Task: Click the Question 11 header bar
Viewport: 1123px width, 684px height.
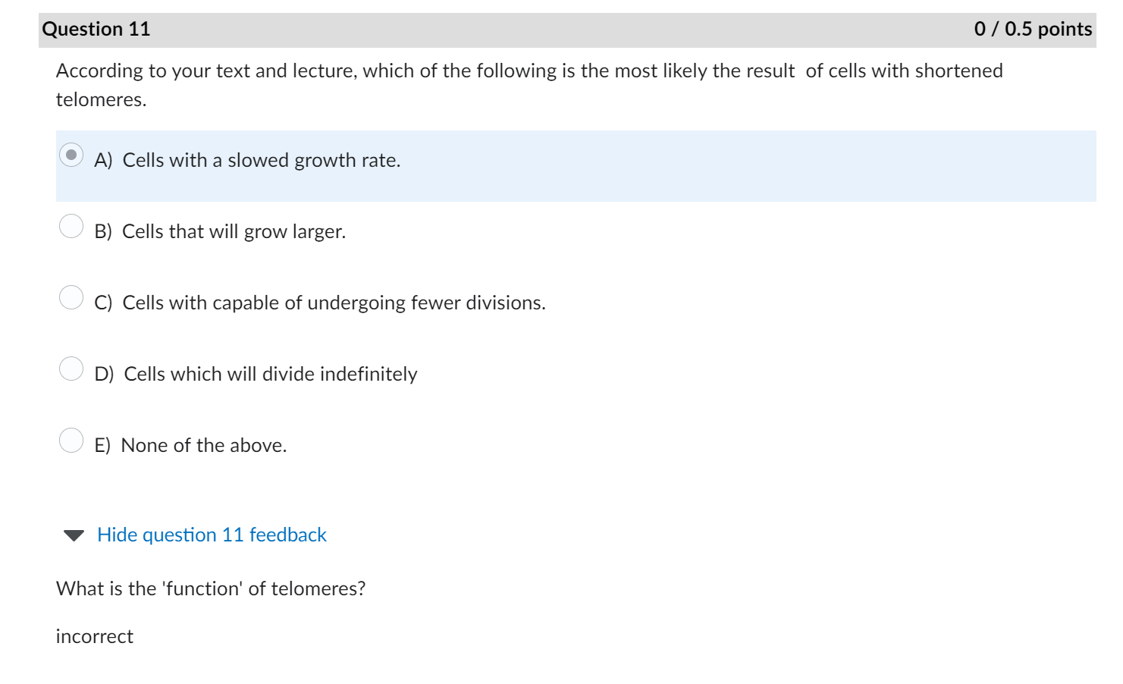Action: tap(98, 29)
